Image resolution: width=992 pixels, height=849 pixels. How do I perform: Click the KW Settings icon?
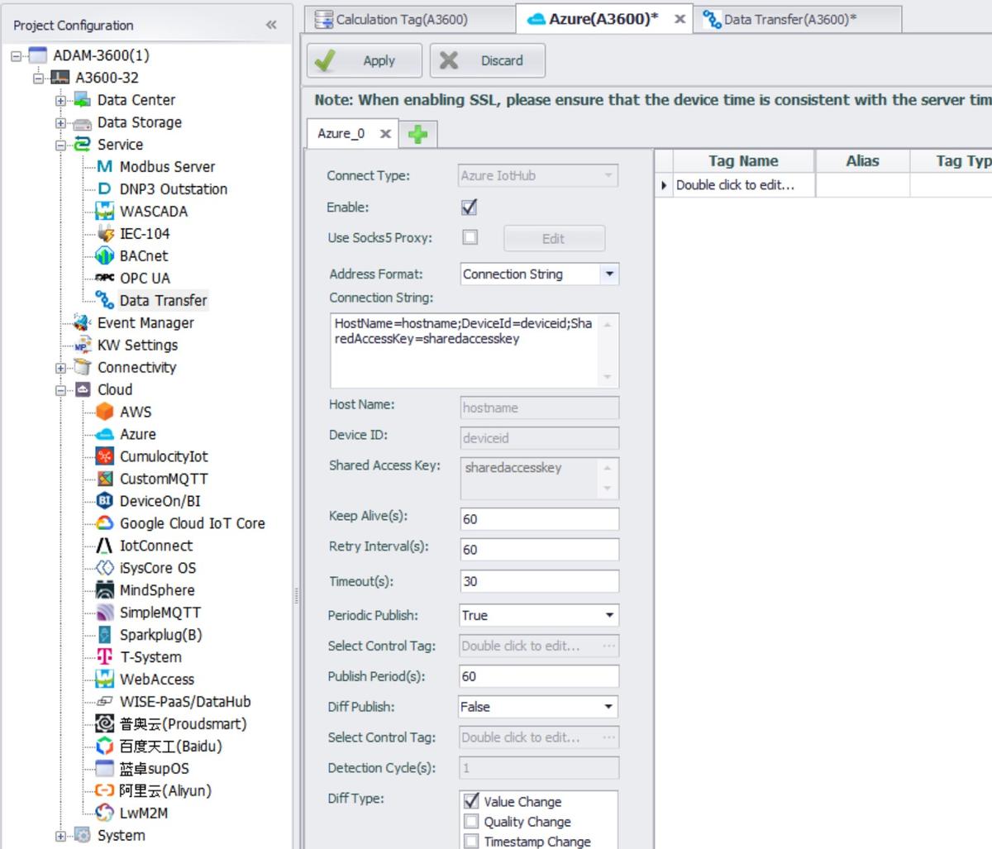click(82, 345)
